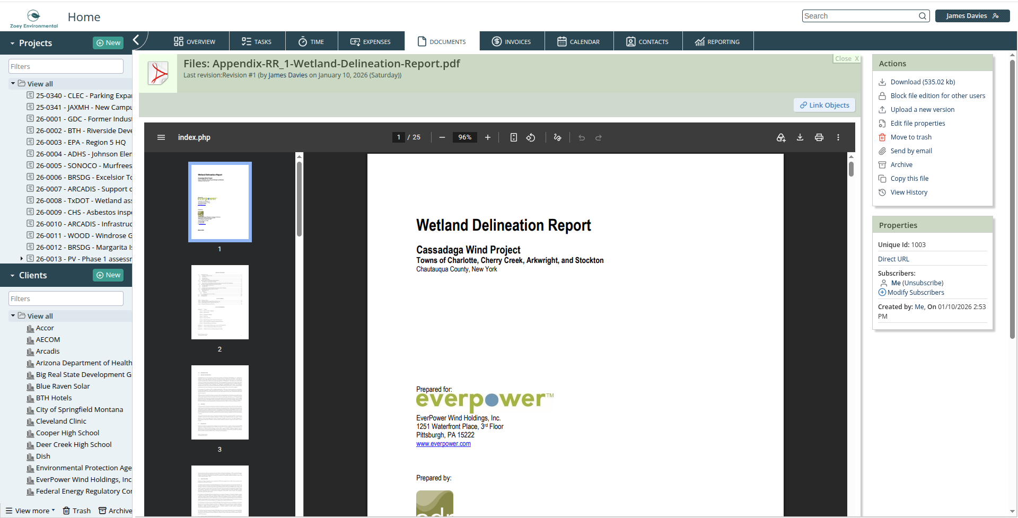The width and height of the screenshot is (1018, 518).
Task: Toggle the PDF viewer sidebar menu icon
Action: (x=161, y=137)
